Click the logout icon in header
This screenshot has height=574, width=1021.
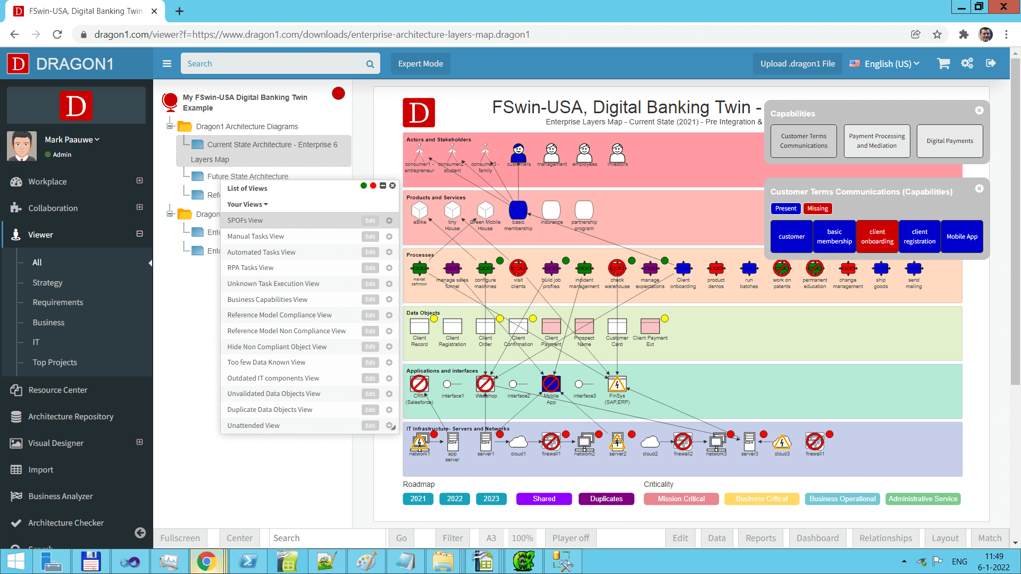click(991, 63)
